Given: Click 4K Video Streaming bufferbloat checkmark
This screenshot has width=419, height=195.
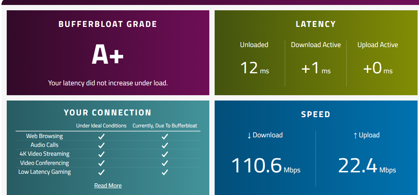Looking at the screenshot, I should [x=165, y=154].
